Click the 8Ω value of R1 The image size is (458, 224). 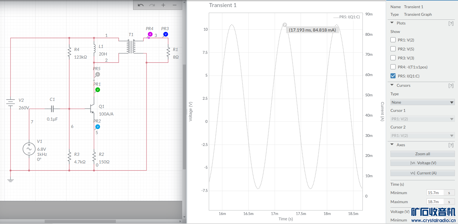(176, 57)
